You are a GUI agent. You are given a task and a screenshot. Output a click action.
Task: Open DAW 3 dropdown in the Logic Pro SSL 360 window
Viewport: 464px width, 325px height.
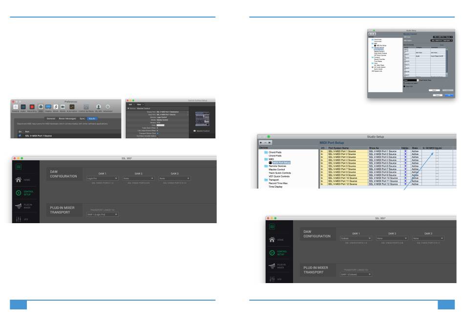coord(174,178)
